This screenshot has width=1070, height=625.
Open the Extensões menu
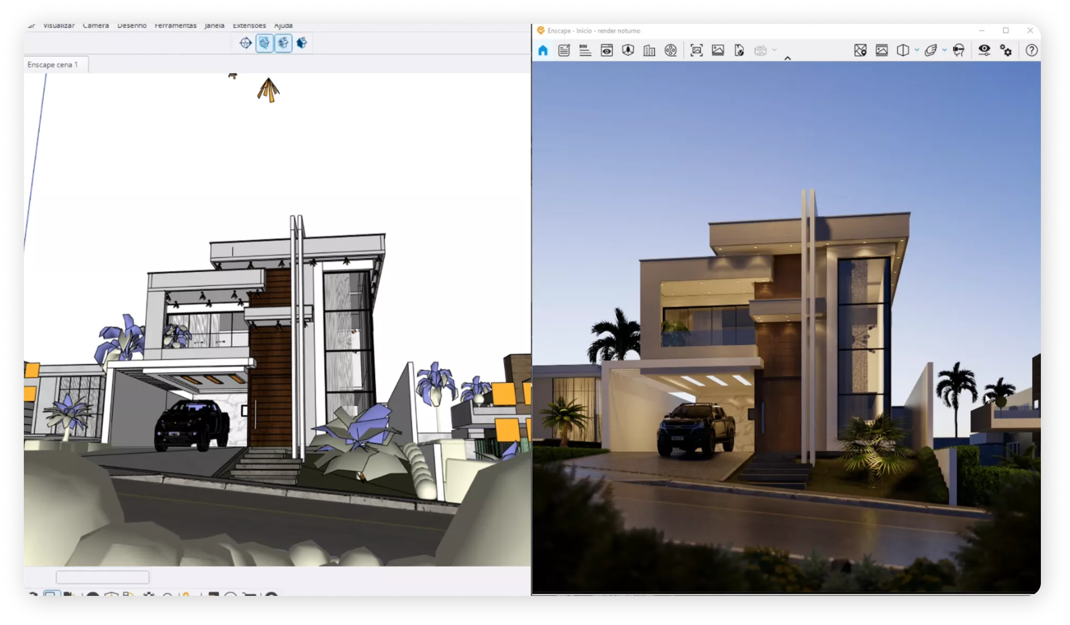tap(249, 26)
